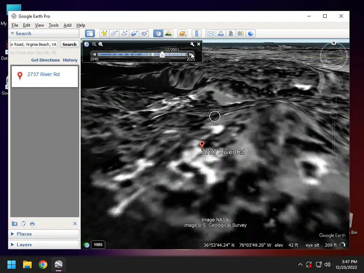Choose the Add Image Overlay tool

pos(134,33)
